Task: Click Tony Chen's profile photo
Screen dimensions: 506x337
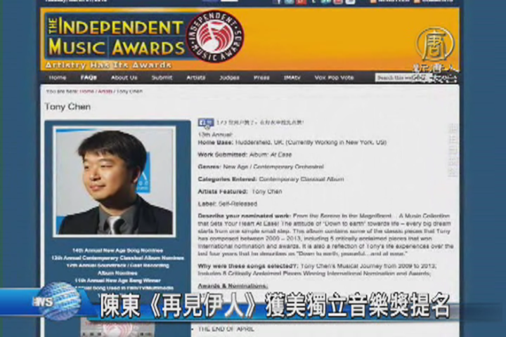Action: [115, 181]
